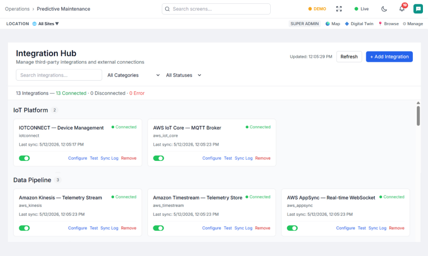Screen dimensions: 428x256
Task: Open Digital Twin view
Action: (359, 24)
